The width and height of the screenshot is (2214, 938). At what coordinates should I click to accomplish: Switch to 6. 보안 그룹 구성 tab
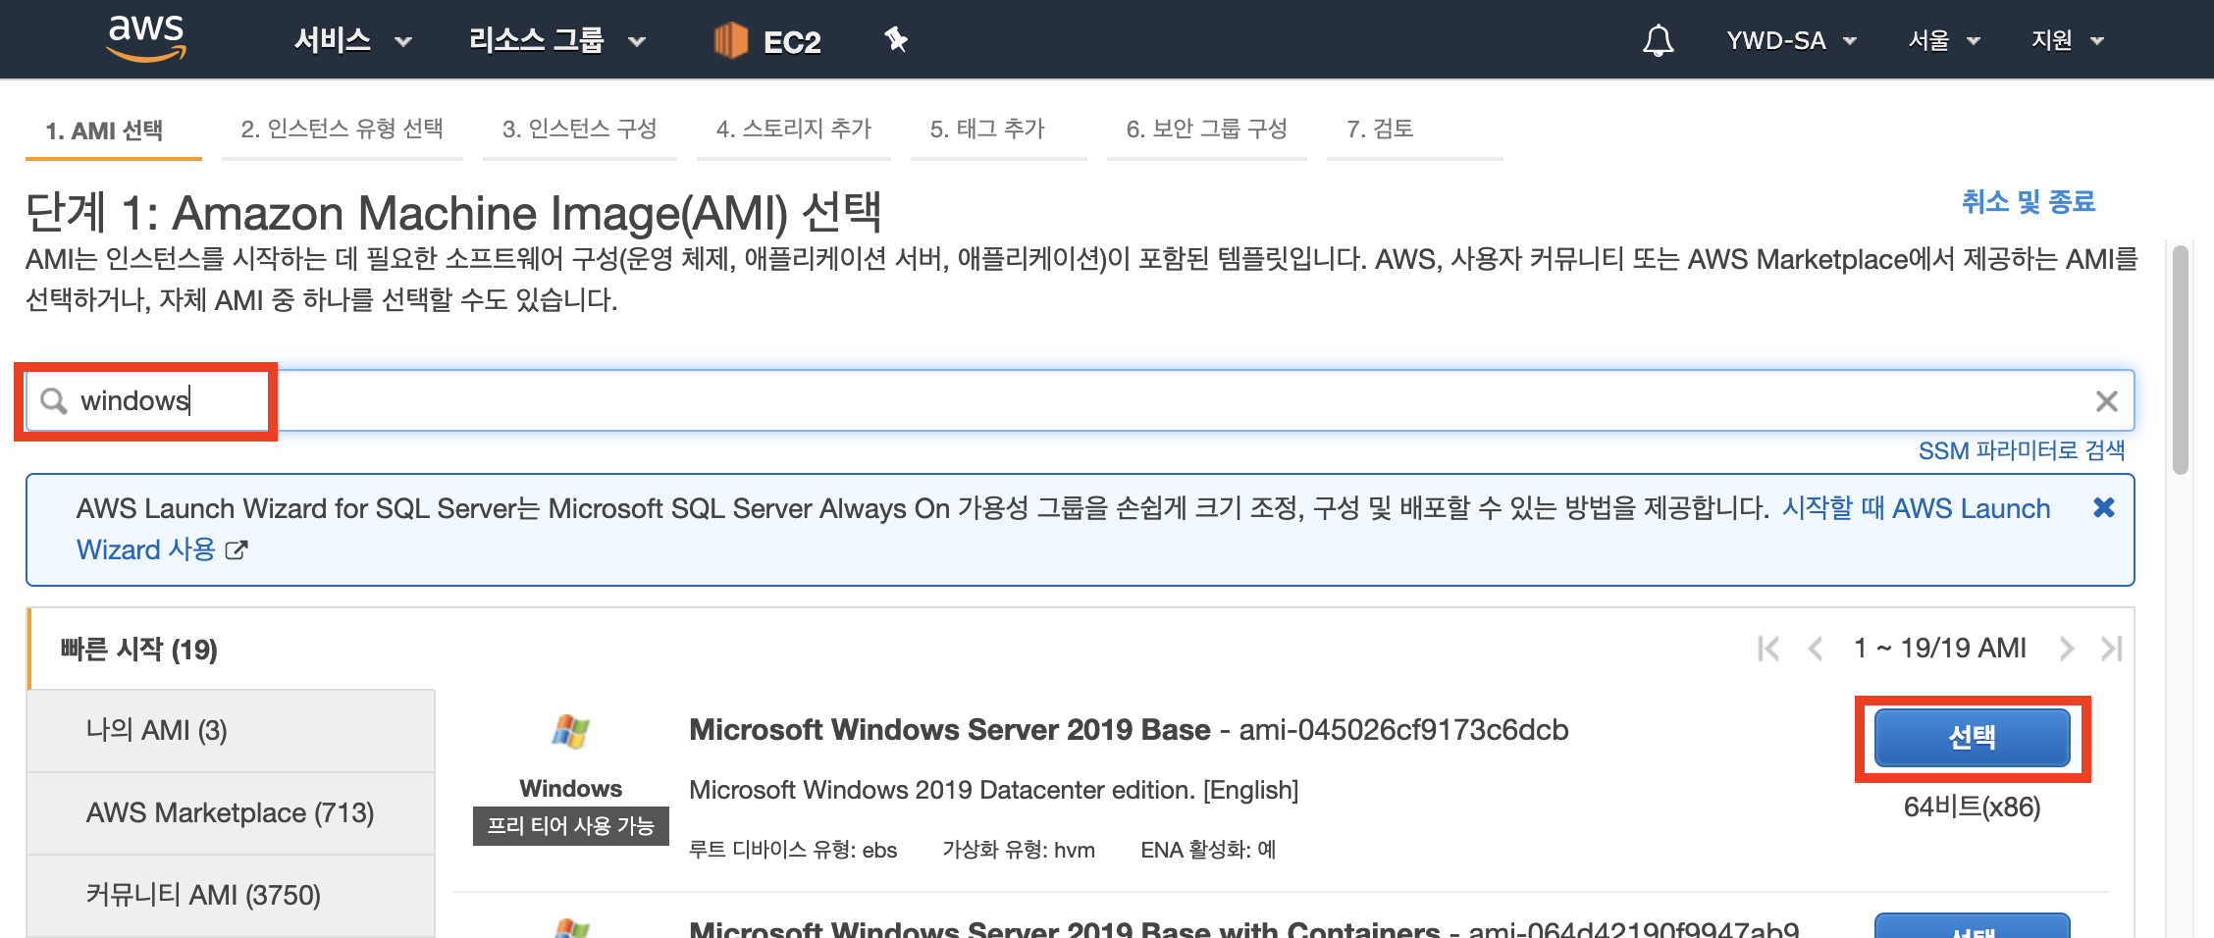[x=1206, y=129]
